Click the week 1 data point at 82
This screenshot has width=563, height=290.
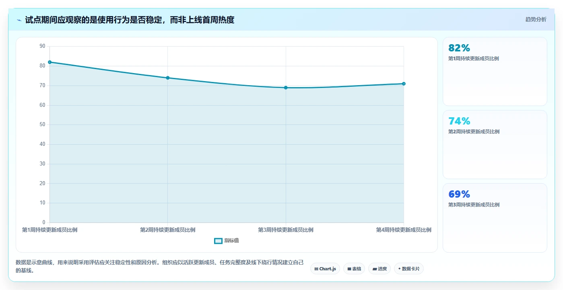[49, 62]
